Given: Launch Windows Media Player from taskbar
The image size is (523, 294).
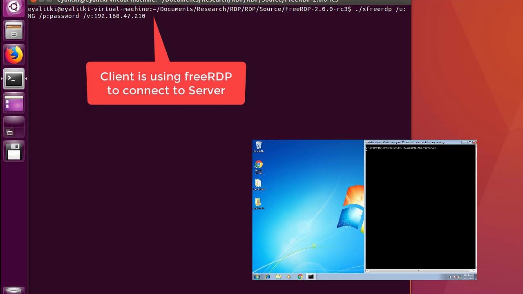Looking at the screenshot, I should 289,276.
